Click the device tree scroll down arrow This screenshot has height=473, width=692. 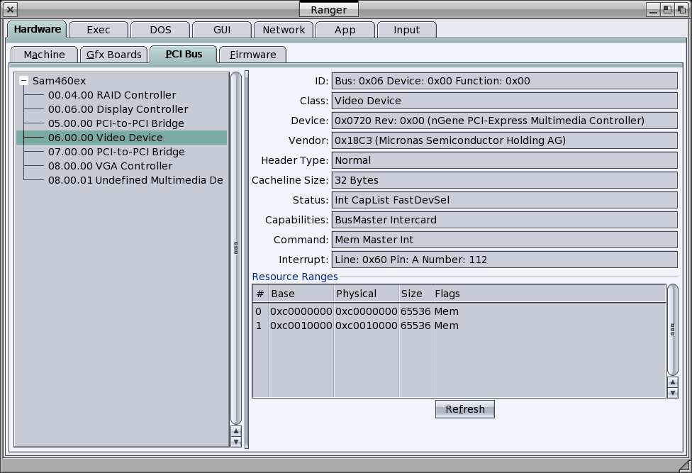[236, 442]
